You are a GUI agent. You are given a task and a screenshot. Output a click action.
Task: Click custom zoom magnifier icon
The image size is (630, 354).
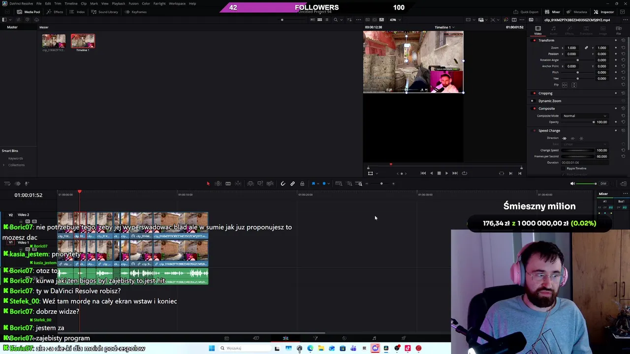click(360, 183)
